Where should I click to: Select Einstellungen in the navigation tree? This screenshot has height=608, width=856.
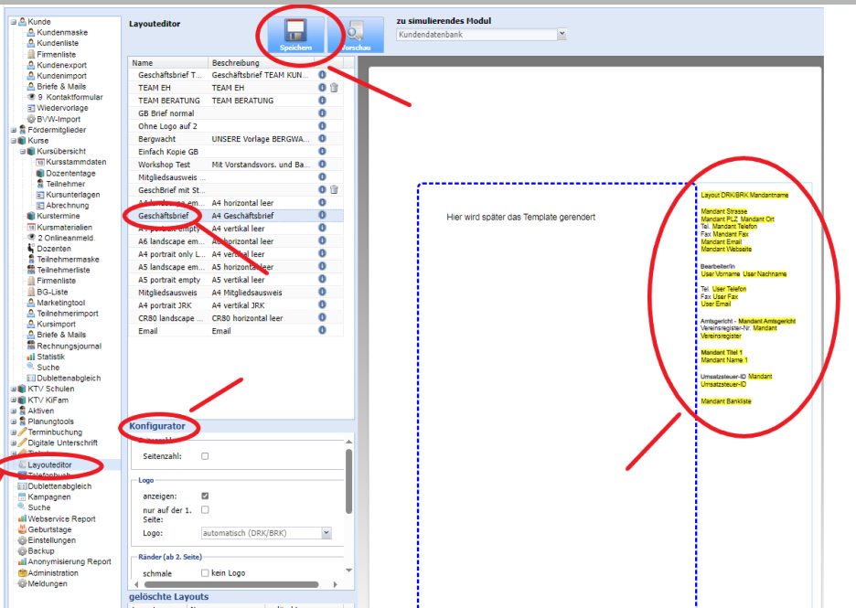(x=52, y=539)
